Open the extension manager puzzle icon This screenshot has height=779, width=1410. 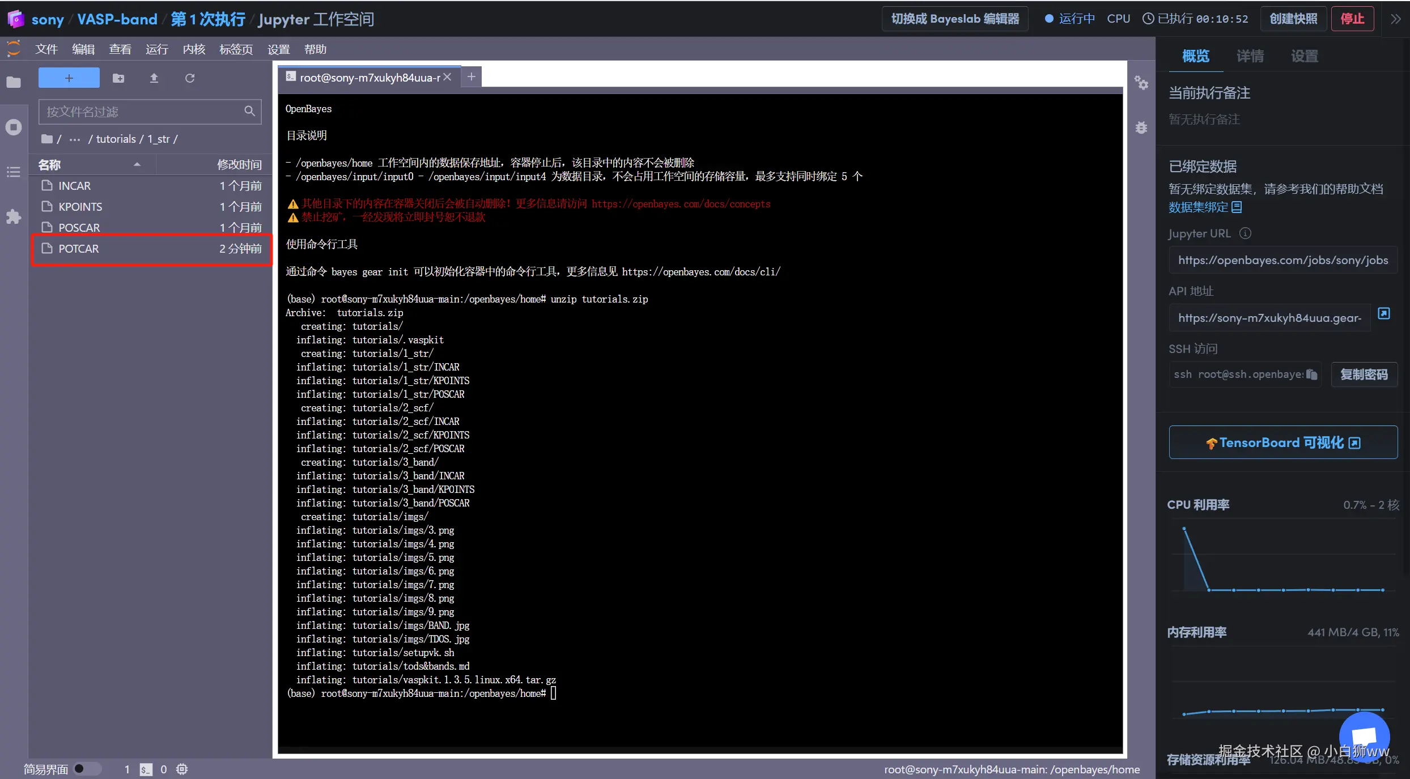(14, 217)
